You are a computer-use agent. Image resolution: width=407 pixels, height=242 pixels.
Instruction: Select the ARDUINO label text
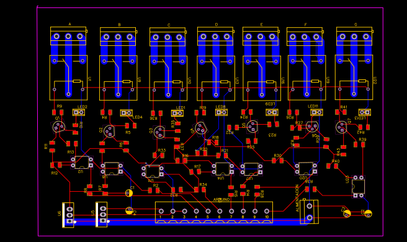click(221, 199)
